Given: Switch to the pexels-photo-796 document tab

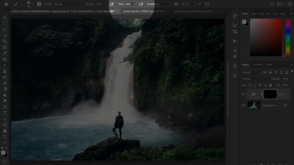Looking at the screenshot, I should pos(193,11).
